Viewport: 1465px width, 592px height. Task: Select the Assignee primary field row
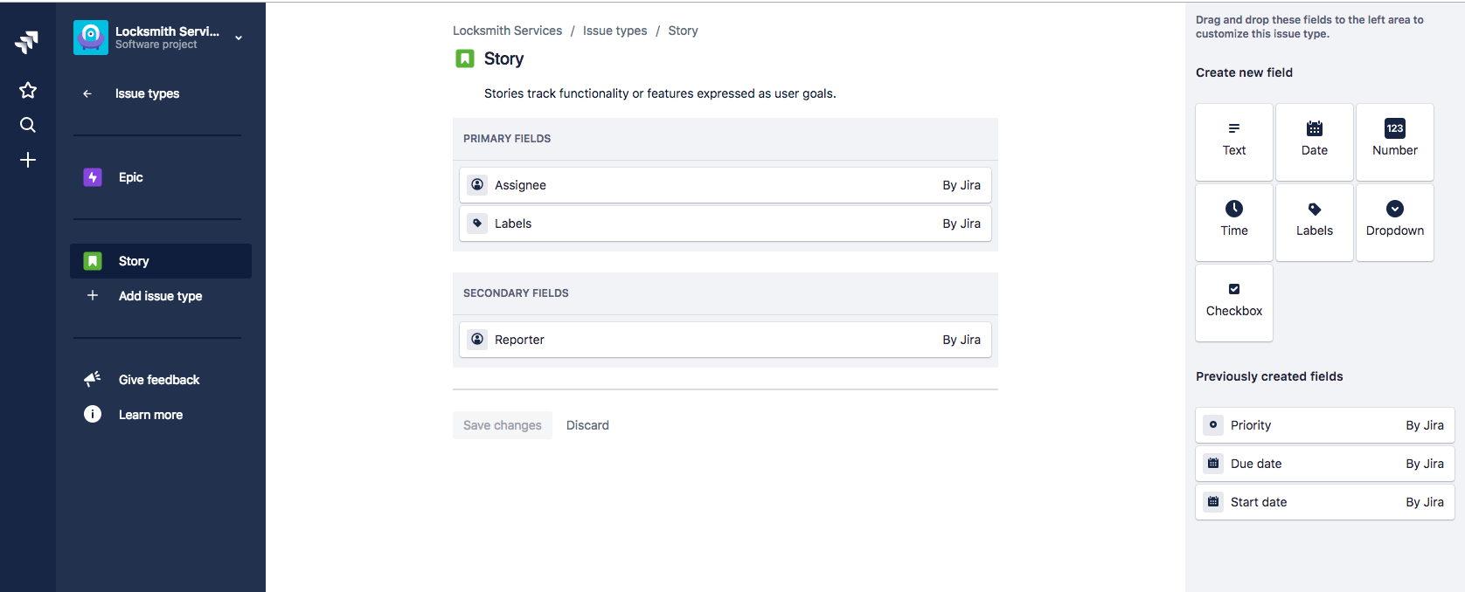726,185
